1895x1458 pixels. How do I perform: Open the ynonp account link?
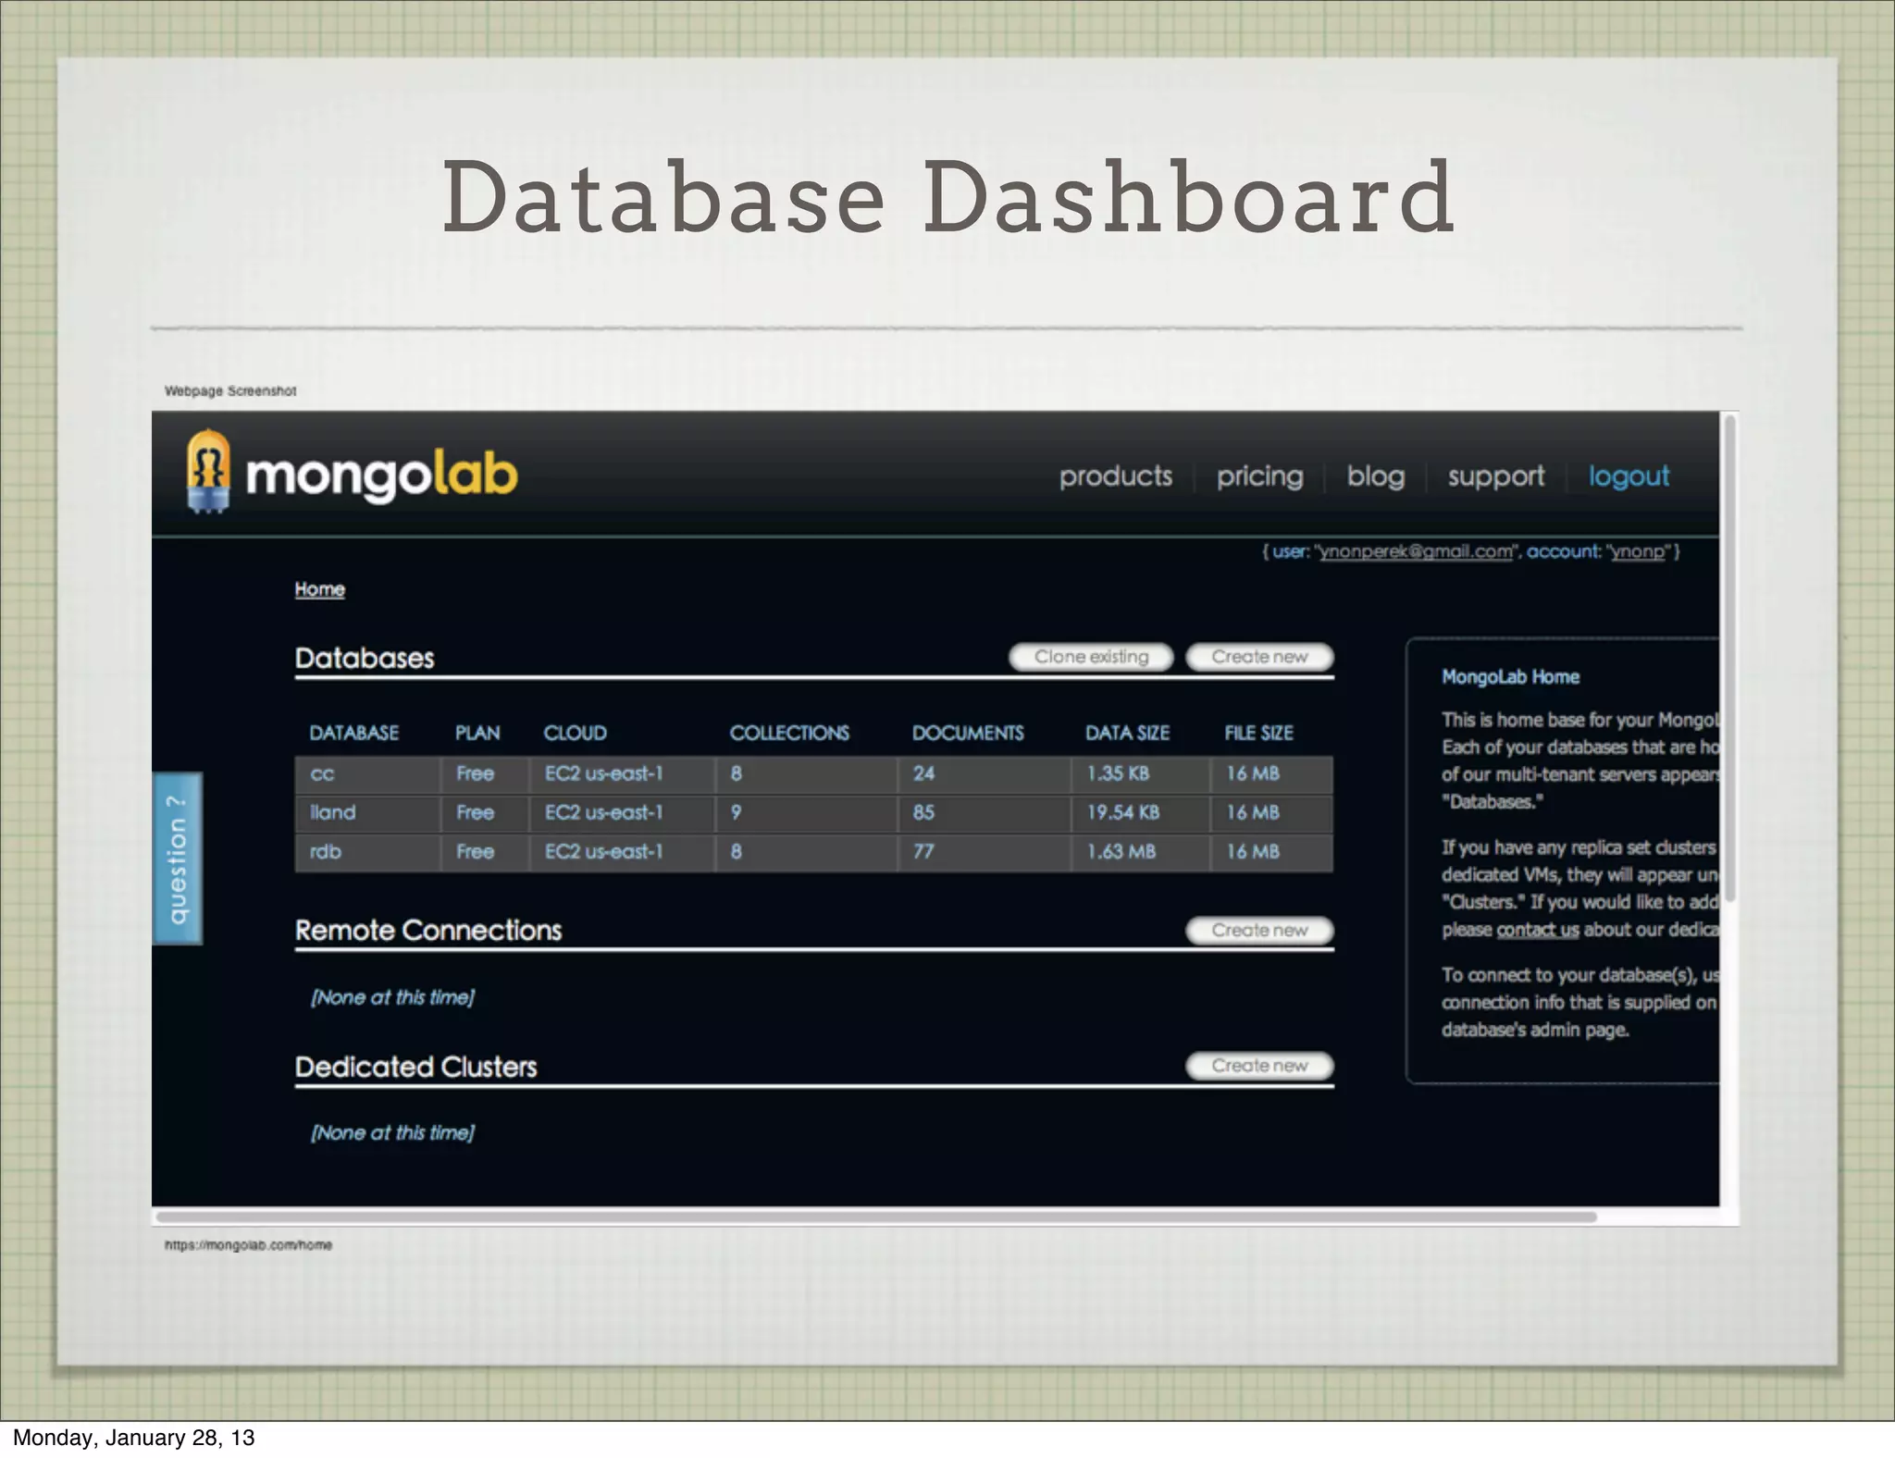tap(1637, 552)
